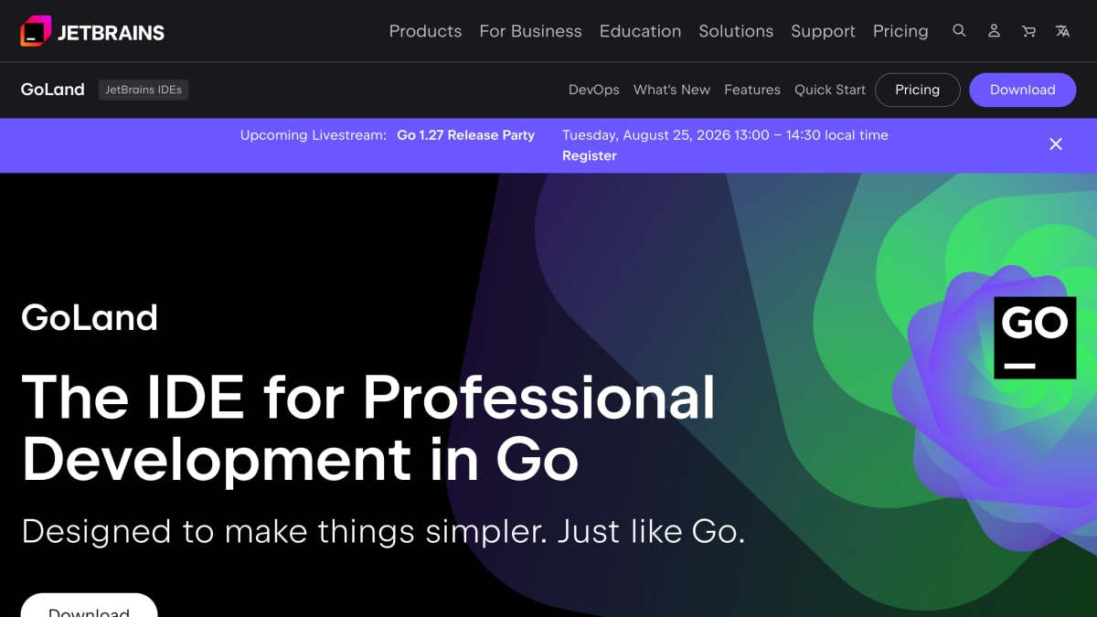1097x617 pixels.
Task: Open the Support menu
Action: (823, 31)
